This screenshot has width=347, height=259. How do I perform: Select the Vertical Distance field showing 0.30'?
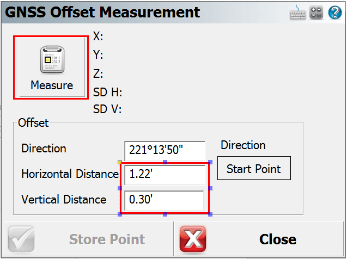[x=164, y=200]
